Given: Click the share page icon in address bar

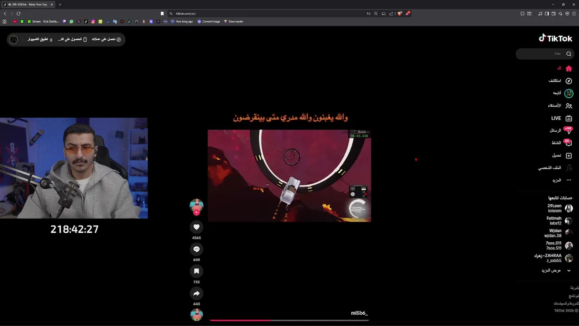Looking at the screenshot, I should (x=391, y=14).
